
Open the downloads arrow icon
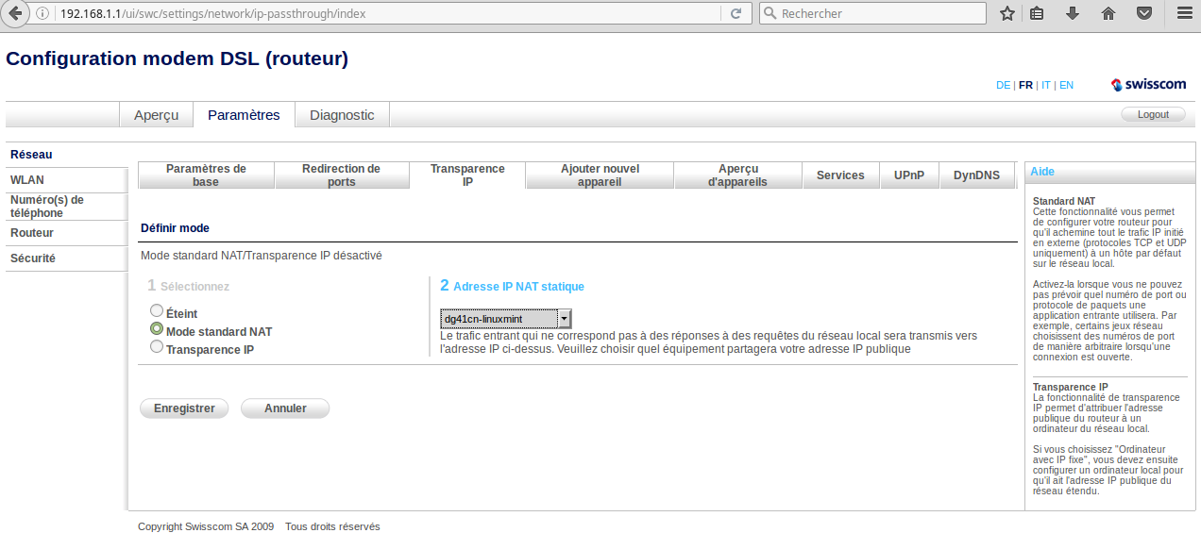click(1073, 13)
